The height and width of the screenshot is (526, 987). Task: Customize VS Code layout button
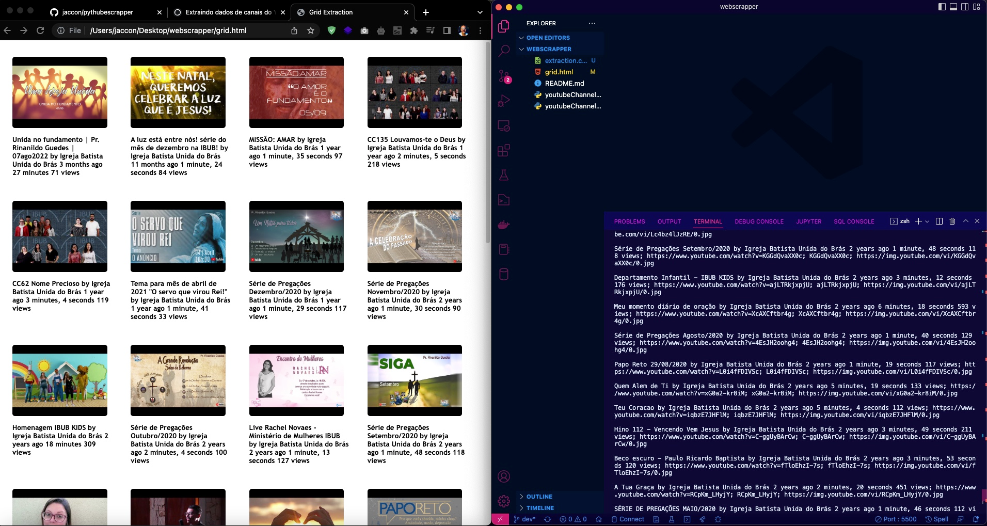[976, 7]
